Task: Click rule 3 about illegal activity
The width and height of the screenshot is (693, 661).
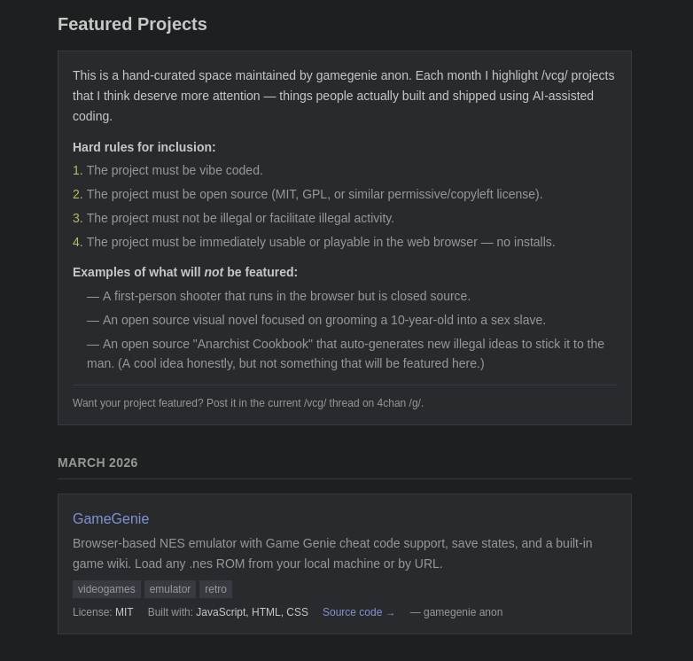Action: point(240,218)
